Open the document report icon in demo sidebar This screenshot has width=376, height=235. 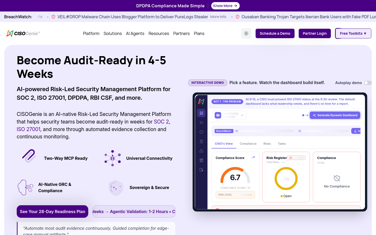coord(201,170)
